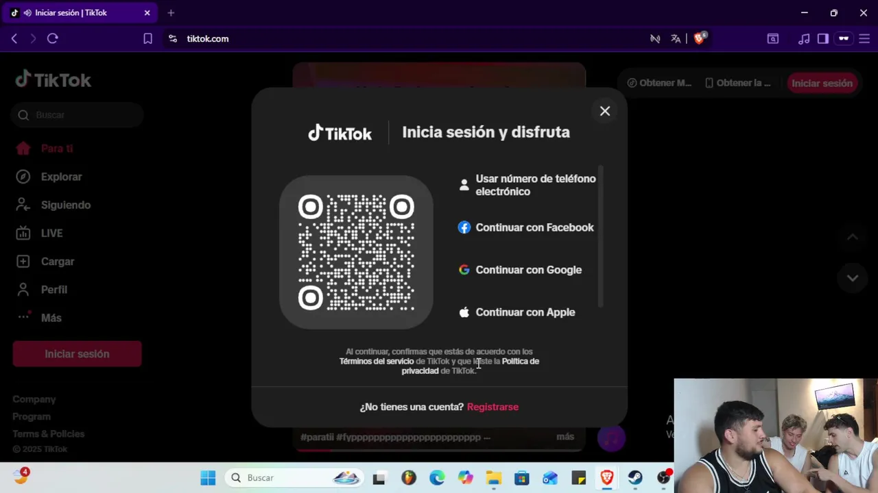
Task: Open Steam from the taskbar
Action: click(635, 478)
